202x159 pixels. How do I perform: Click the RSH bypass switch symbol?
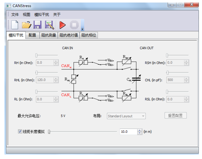pos(126,68)
